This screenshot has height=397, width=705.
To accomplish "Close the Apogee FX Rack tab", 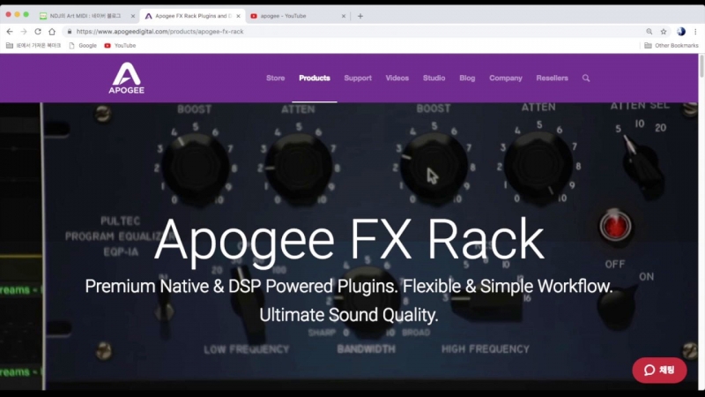I will (x=238, y=16).
